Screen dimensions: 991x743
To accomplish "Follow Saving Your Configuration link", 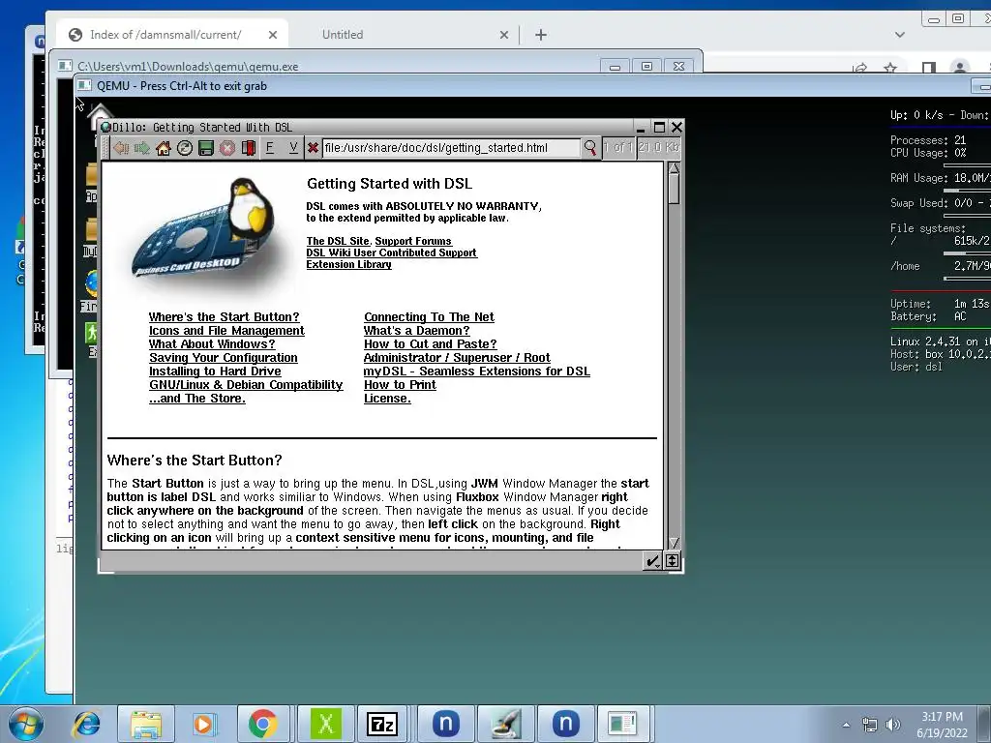I will click(x=224, y=358).
